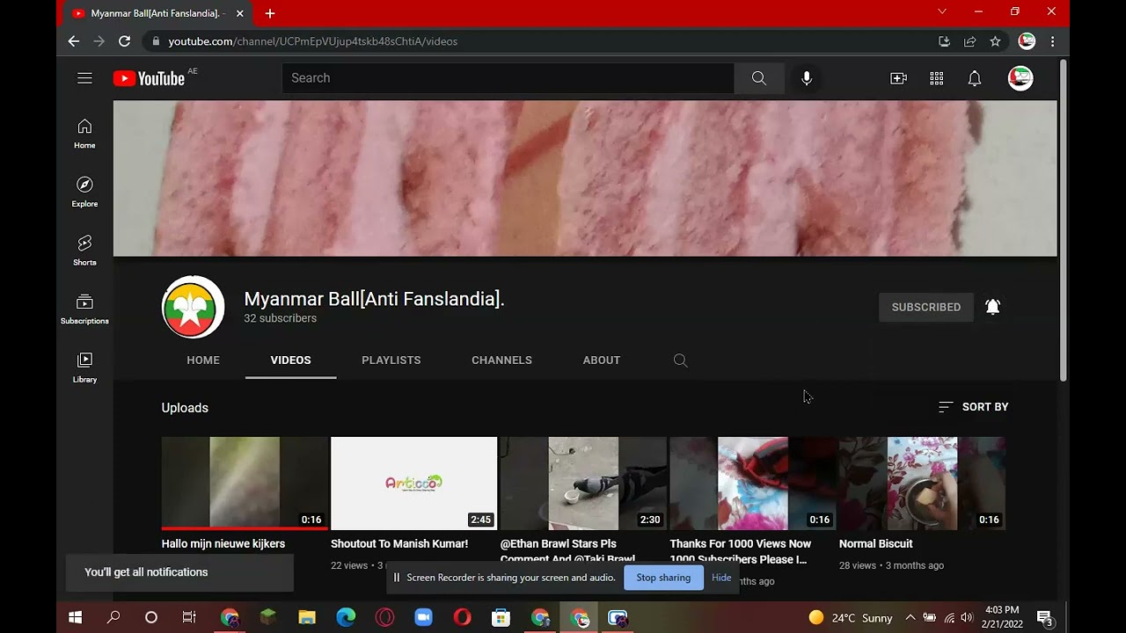Click the search magnifier button
This screenshot has height=633, width=1126.
(759, 78)
